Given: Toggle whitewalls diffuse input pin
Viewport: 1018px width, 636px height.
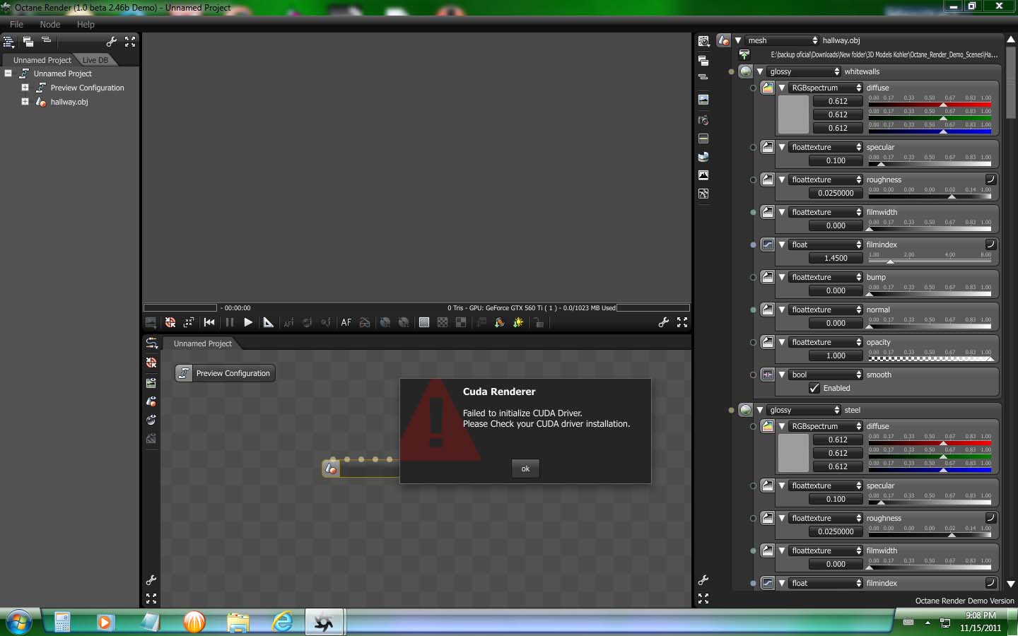Looking at the screenshot, I should click(753, 88).
